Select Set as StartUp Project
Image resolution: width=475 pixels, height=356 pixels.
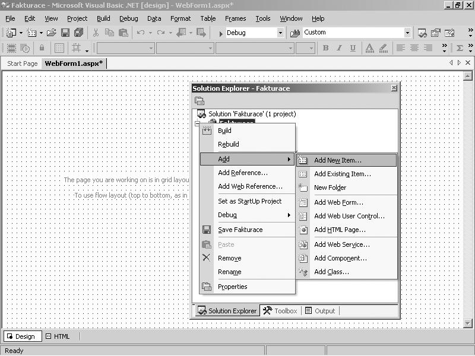pos(247,201)
